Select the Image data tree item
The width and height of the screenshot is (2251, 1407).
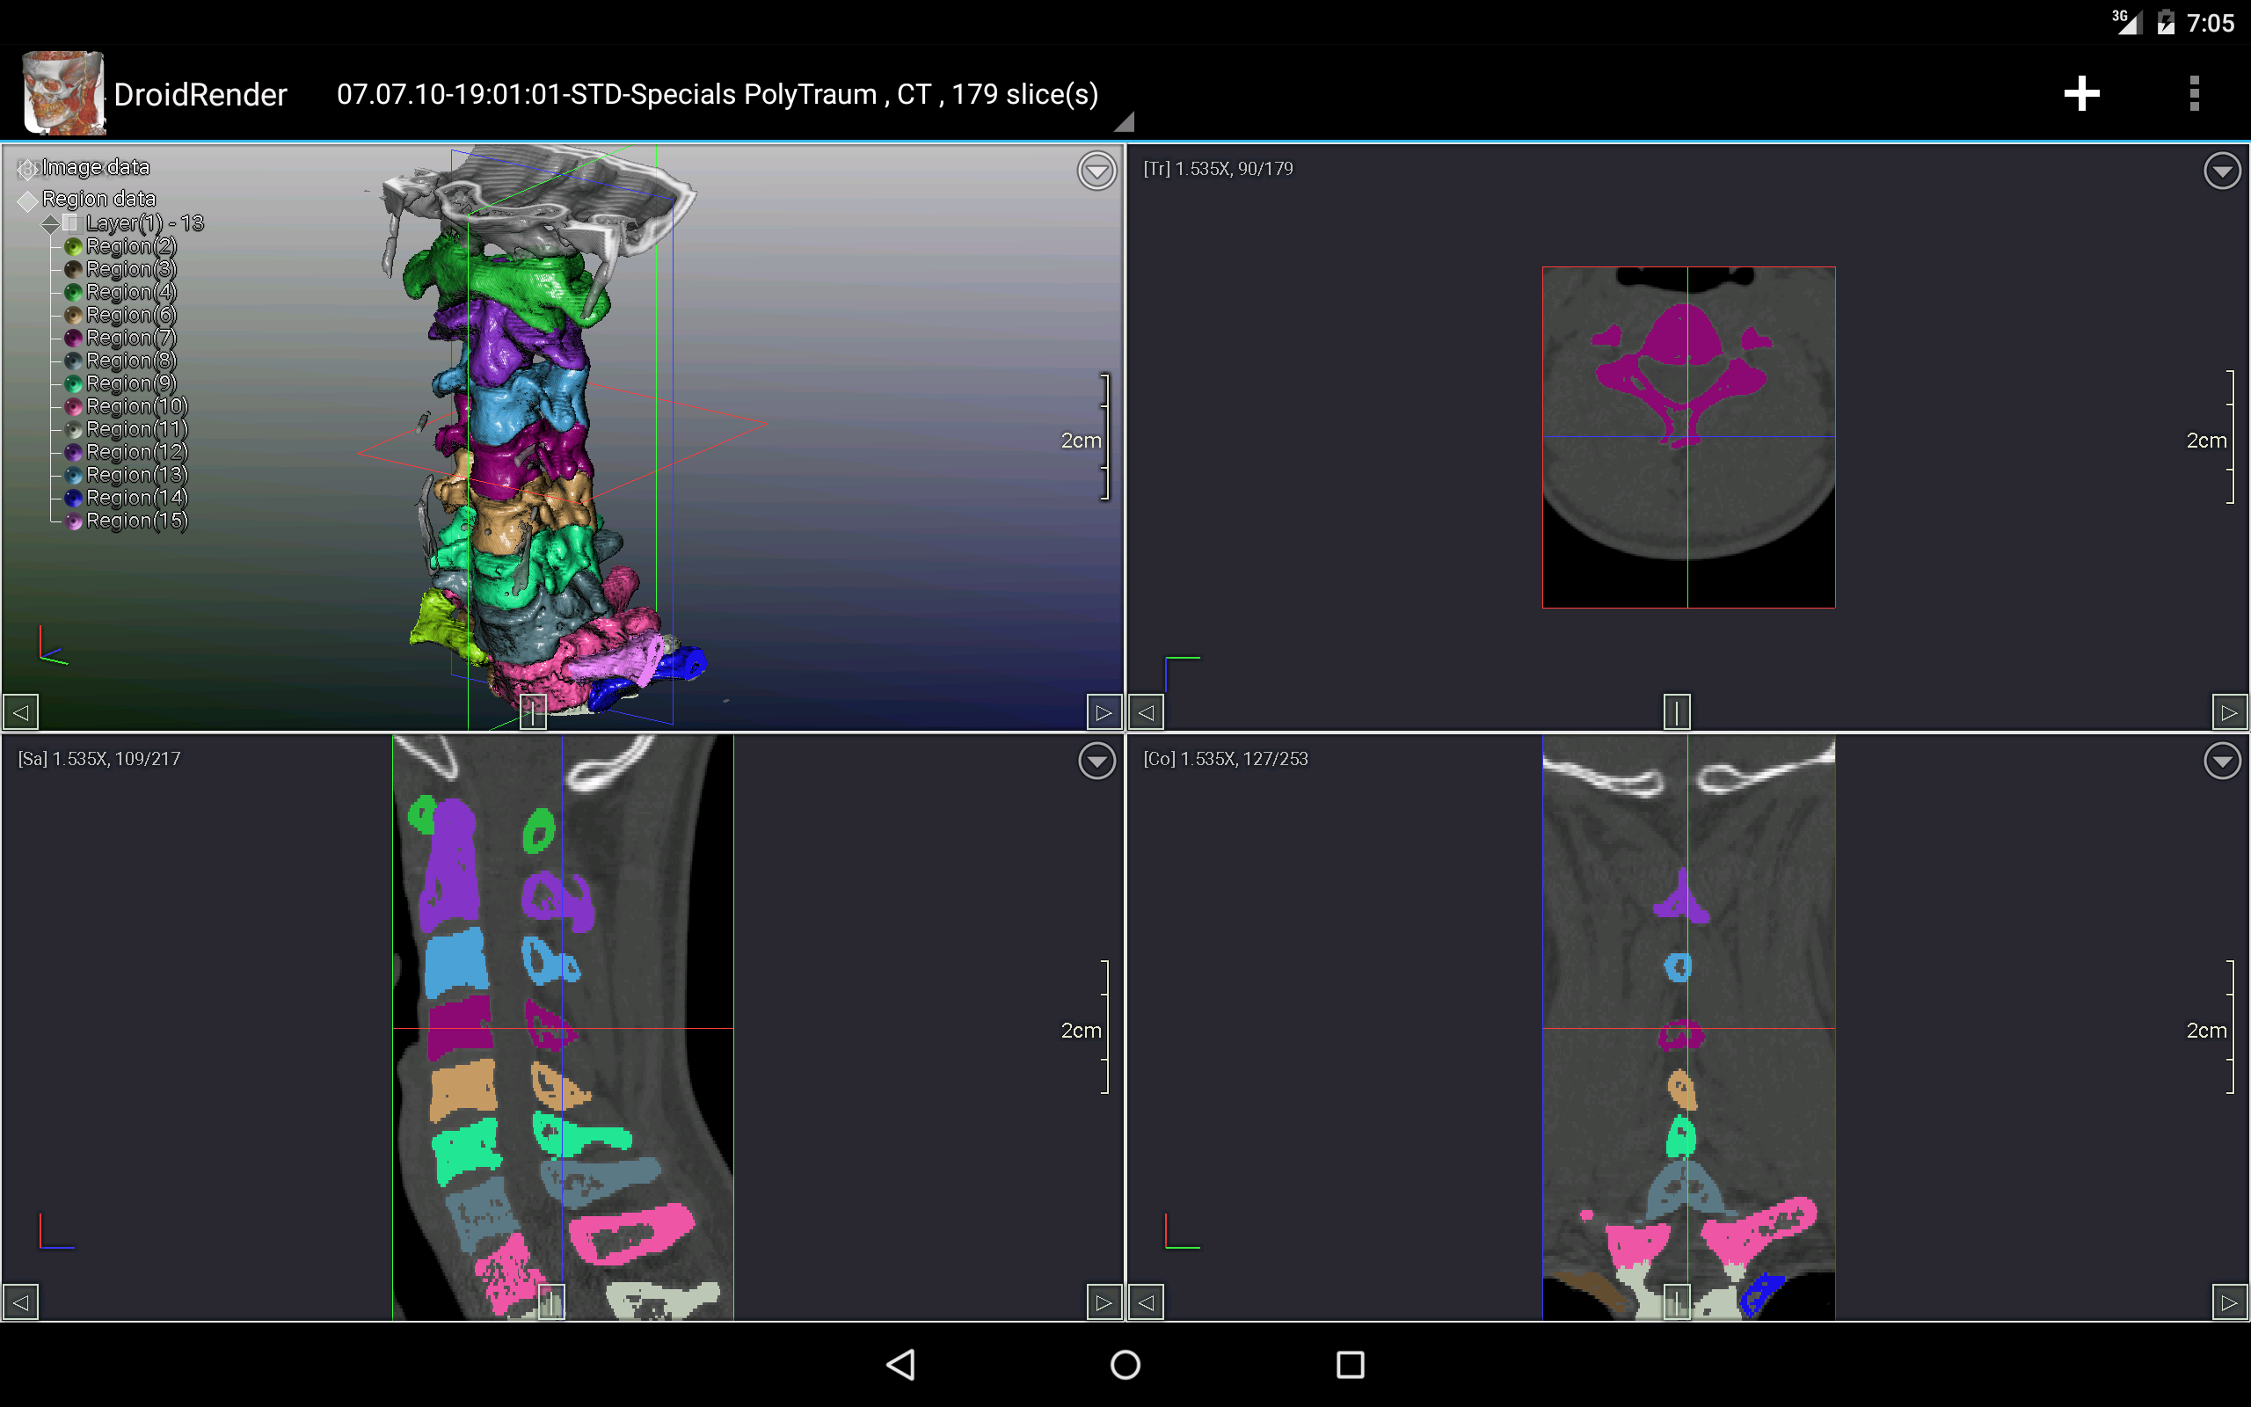point(95,167)
